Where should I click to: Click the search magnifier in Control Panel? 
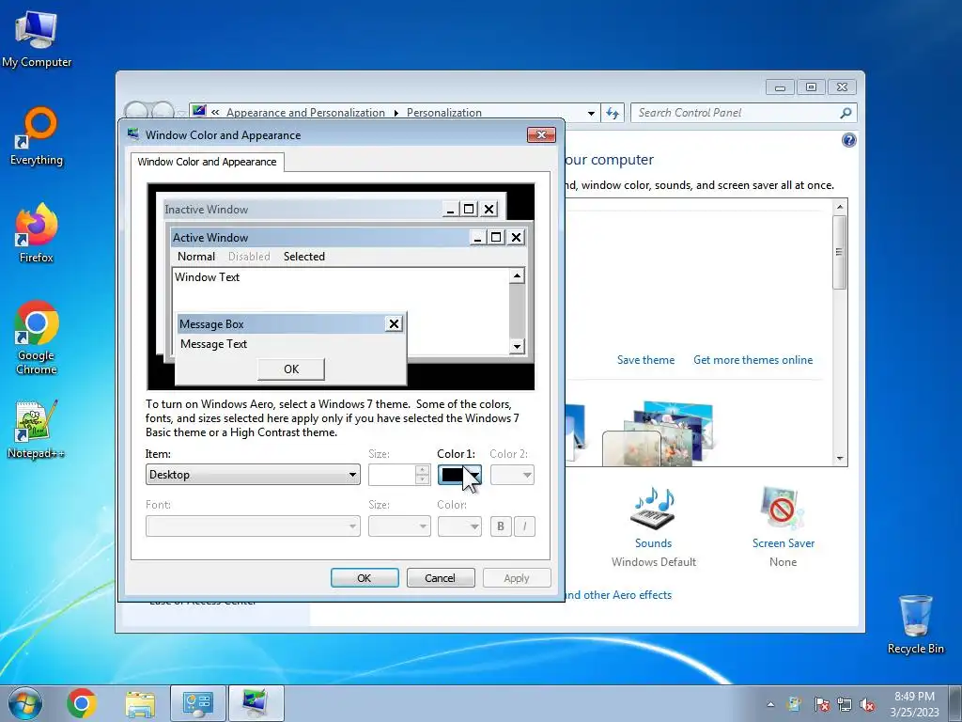click(845, 113)
